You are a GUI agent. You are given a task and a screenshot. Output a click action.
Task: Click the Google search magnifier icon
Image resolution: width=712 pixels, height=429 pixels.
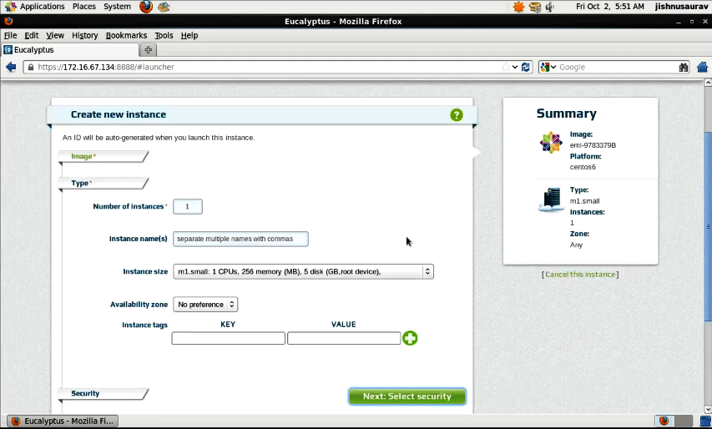pyautogui.click(x=684, y=67)
